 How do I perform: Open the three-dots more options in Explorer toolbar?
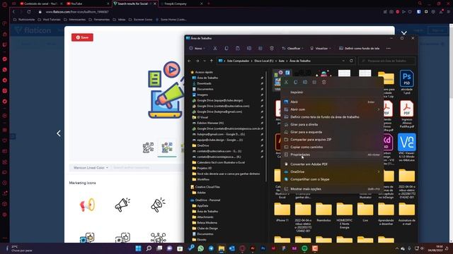click(x=389, y=49)
